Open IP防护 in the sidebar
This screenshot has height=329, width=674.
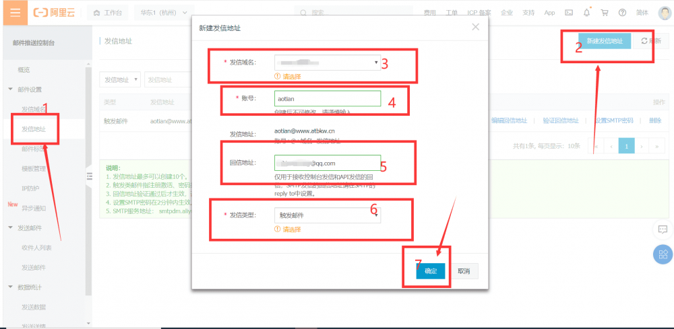pos(30,188)
